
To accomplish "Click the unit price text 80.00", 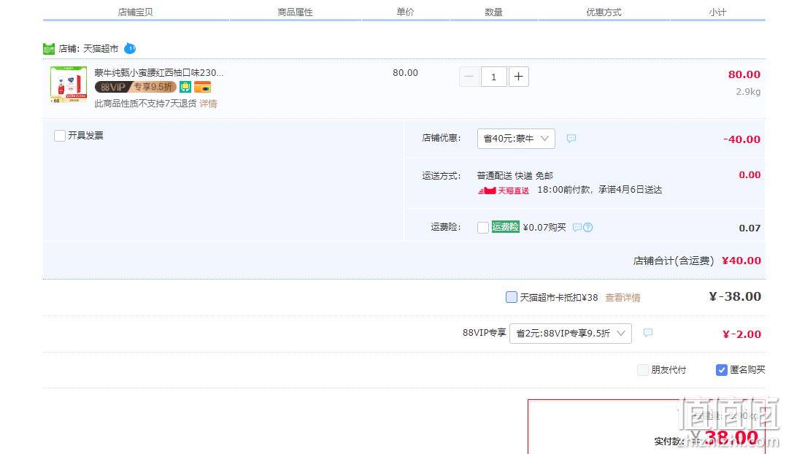I will tap(405, 73).
